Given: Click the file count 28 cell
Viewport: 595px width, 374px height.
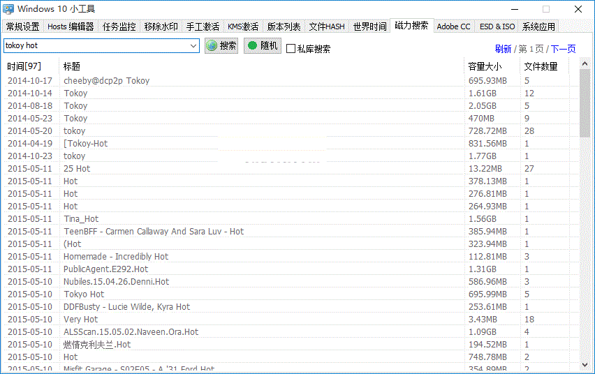Looking at the screenshot, I should [529, 131].
